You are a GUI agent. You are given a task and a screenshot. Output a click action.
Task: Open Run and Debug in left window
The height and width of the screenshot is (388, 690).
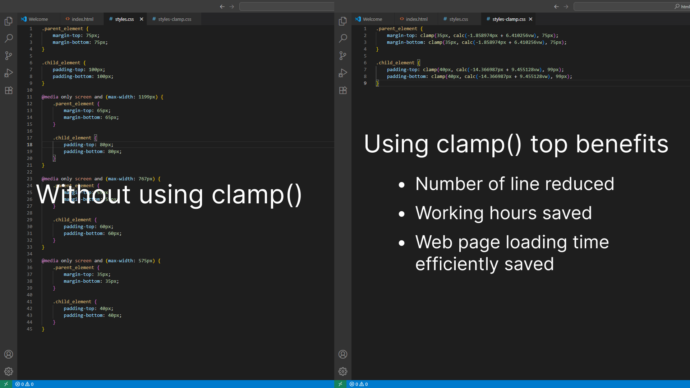click(9, 73)
